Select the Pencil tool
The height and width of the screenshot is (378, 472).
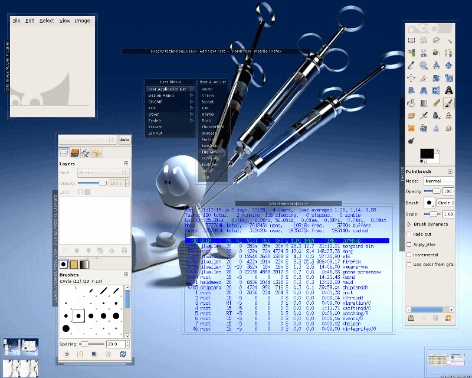click(x=437, y=103)
